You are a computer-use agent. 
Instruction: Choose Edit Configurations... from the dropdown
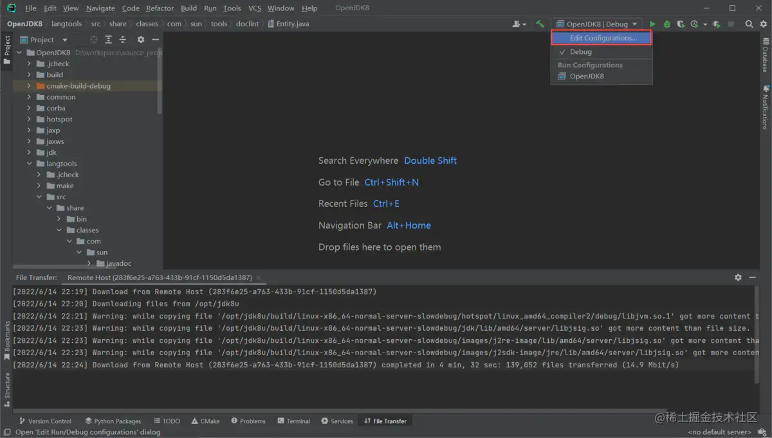[602, 38]
